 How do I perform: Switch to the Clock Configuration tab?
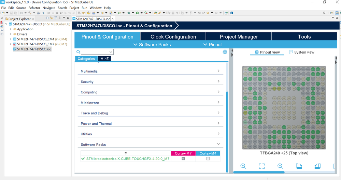coord(173,37)
